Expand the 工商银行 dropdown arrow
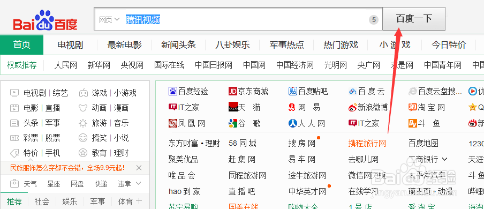484x209 pixels. pyautogui.click(x=444, y=160)
